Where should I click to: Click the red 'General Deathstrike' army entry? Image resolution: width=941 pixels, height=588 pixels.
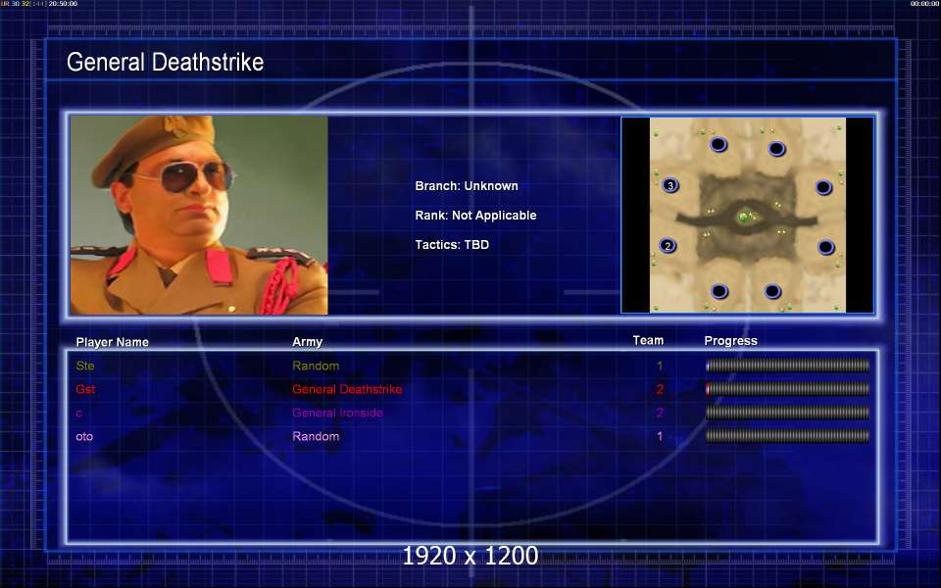coord(347,389)
